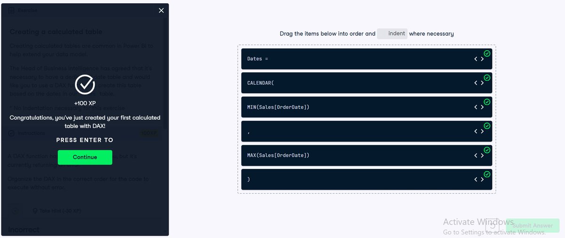Screen dimensions: 565x238
Task: Click the 'PRESS ENTER TO' text
Action: (x=85, y=140)
